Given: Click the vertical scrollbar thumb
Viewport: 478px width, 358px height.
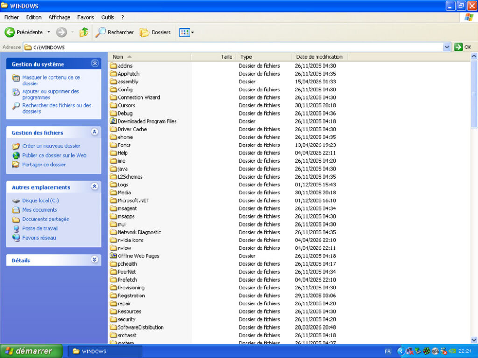Looking at the screenshot, I should [x=474, y=94].
